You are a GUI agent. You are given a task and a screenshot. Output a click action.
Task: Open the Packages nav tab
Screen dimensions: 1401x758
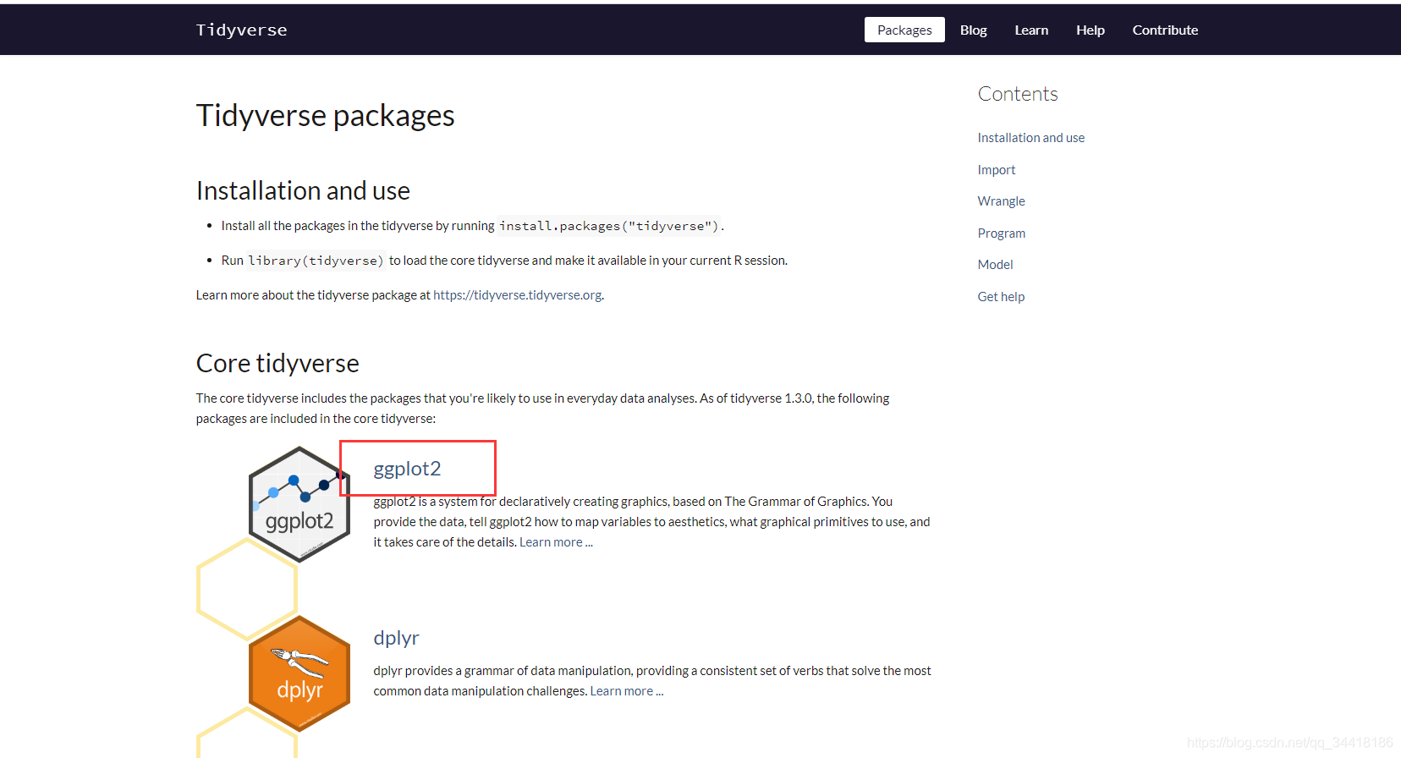pyautogui.click(x=904, y=30)
